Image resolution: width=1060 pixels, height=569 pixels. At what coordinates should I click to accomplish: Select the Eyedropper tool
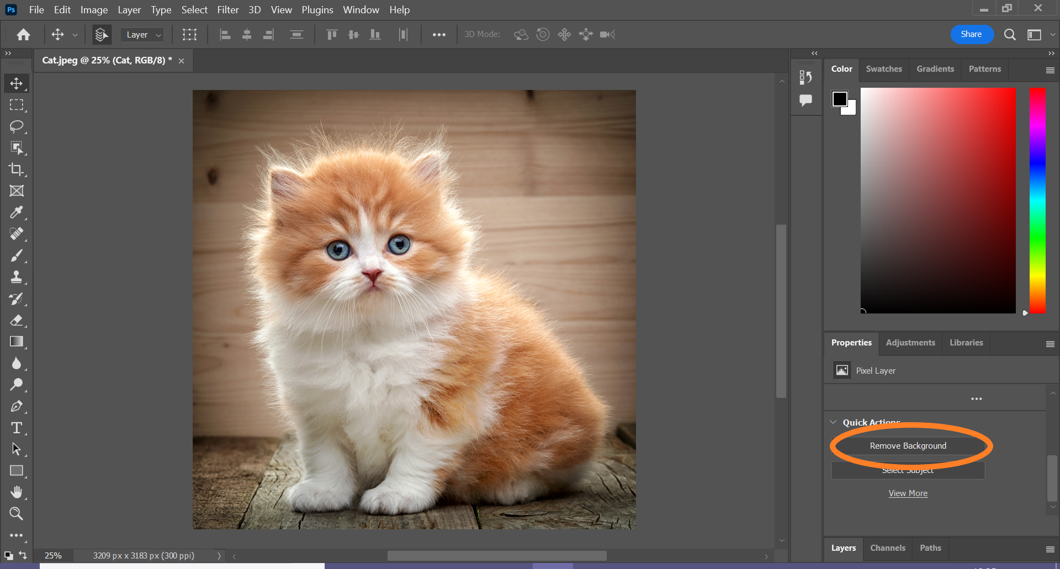[x=17, y=212]
